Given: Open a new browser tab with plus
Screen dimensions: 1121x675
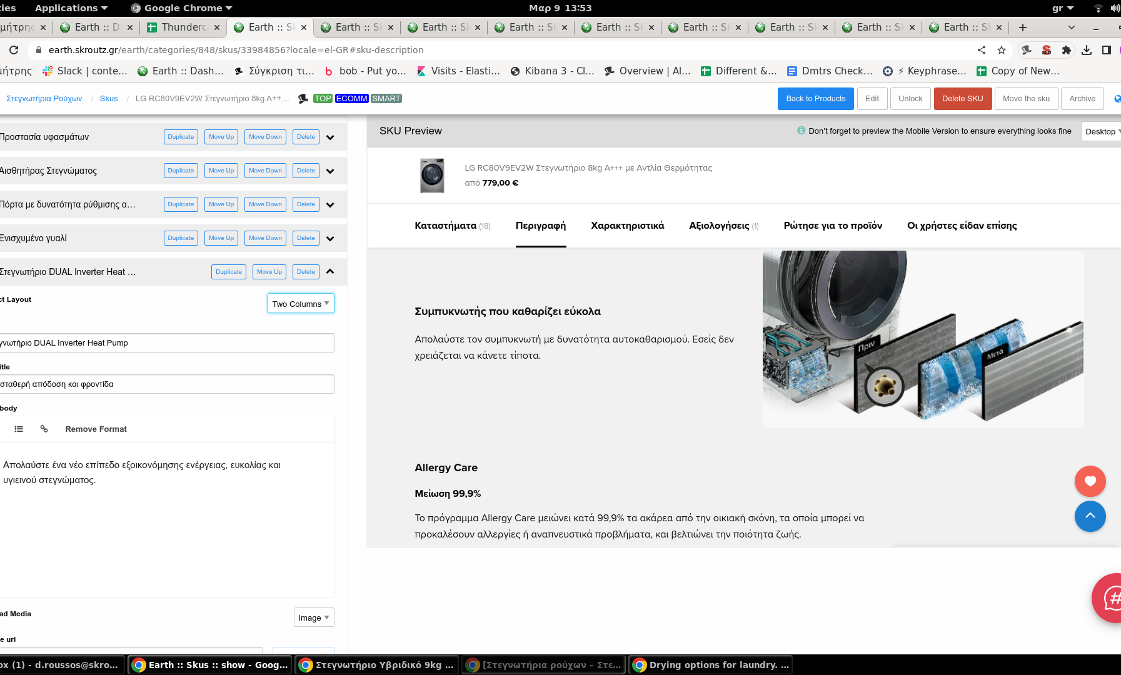Looking at the screenshot, I should 1023,27.
